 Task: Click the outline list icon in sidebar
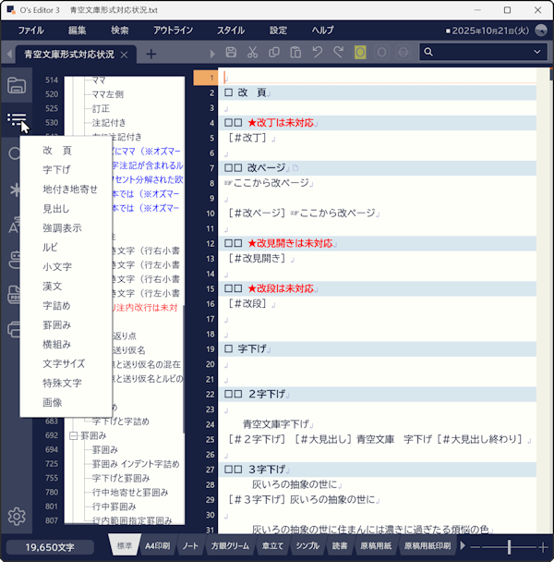click(16, 119)
